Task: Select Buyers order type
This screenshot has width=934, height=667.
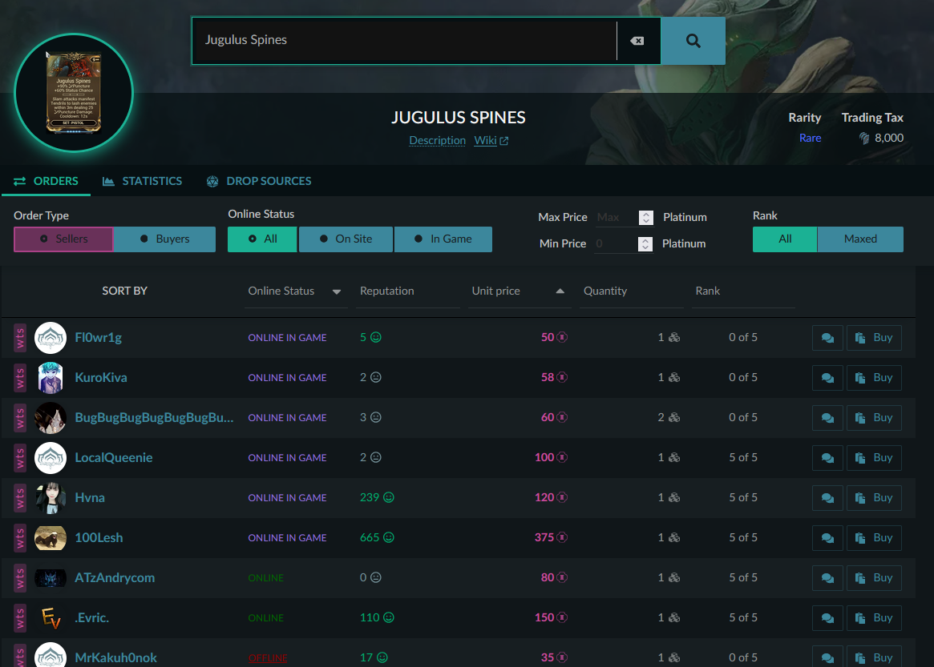Action: pyautogui.click(x=165, y=239)
